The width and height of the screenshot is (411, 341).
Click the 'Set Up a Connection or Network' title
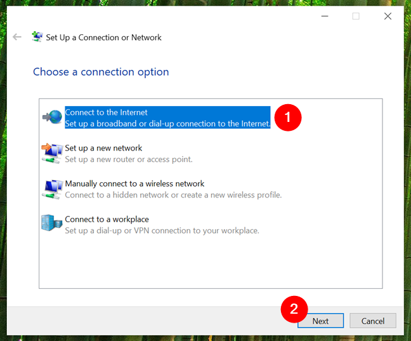point(103,37)
